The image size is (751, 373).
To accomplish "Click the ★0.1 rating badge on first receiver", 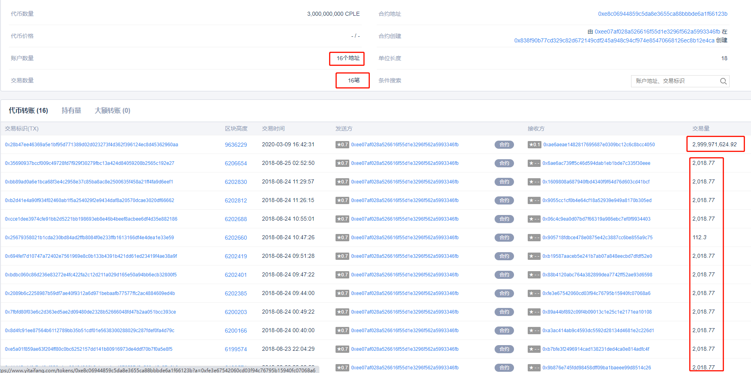I will [x=534, y=145].
